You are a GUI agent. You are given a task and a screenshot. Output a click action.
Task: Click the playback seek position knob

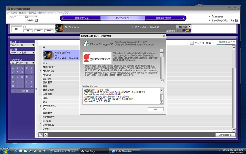tap(25, 27)
